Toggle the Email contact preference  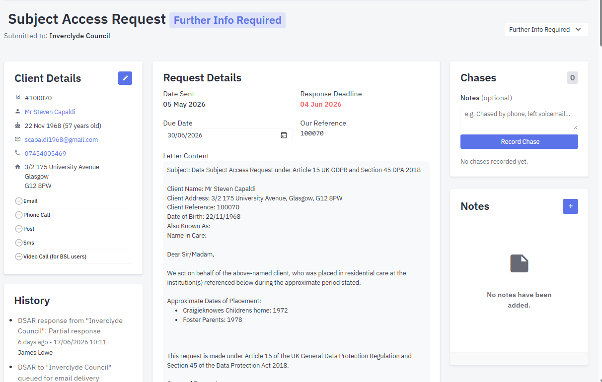(19, 201)
